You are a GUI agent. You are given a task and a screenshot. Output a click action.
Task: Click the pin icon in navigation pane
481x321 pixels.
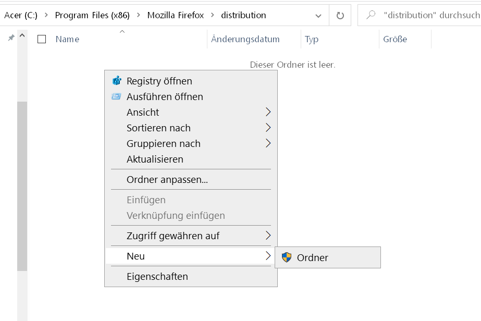click(11, 38)
